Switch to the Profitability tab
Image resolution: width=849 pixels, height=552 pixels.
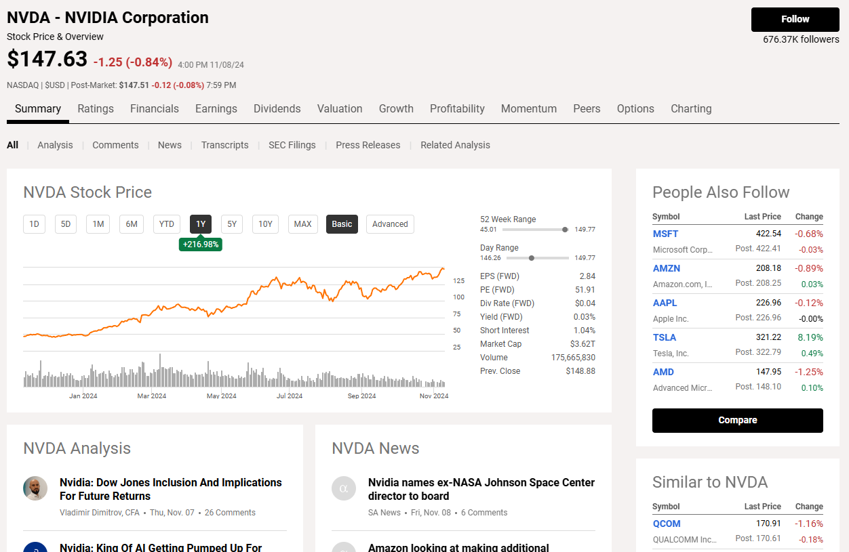[x=457, y=108]
